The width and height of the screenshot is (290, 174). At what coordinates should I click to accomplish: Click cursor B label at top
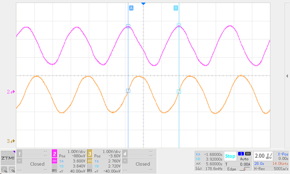pyautogui.click(x=176, y=8)
